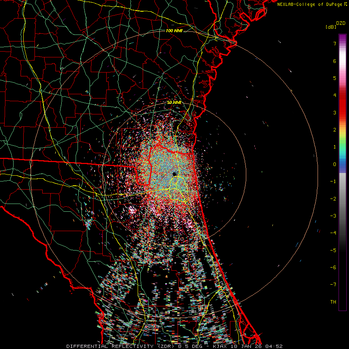Image resolution: width=349 pixels, height=349 pixels.
Task: Select the 3 tick label on color scale
Action: (x=335, y=112)
